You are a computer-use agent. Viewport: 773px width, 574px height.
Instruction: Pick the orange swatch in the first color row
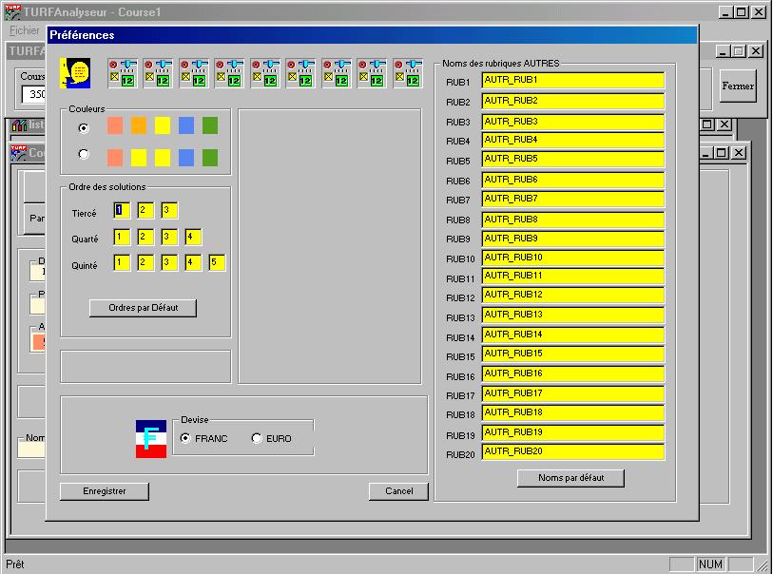tap(139, 125)
